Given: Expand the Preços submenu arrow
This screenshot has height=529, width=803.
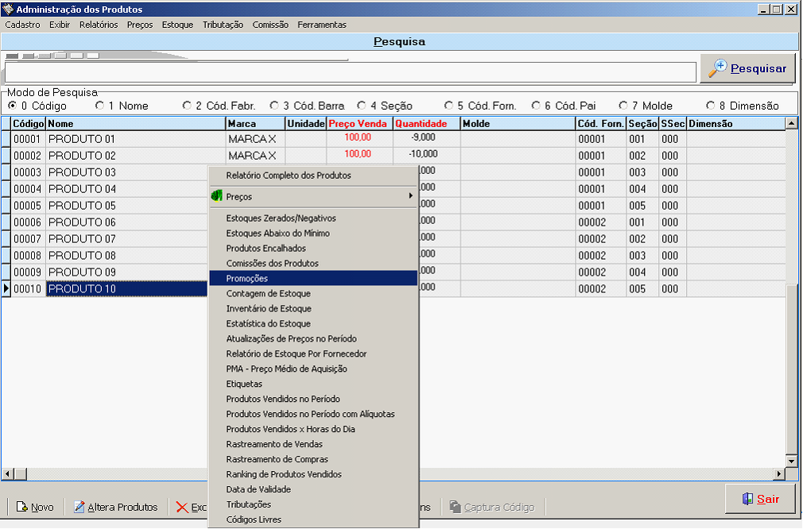Looking at the screenshot, I should pyautogui.click(x=410, y=195).
